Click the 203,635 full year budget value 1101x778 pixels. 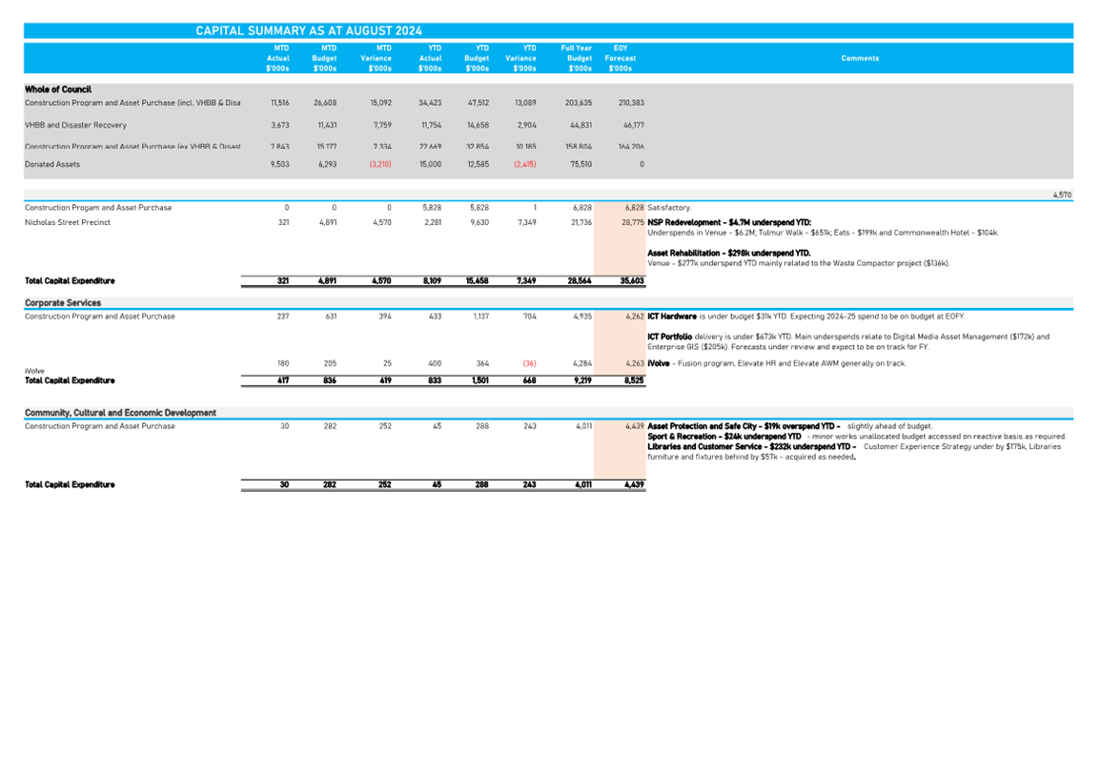point(578,103)
